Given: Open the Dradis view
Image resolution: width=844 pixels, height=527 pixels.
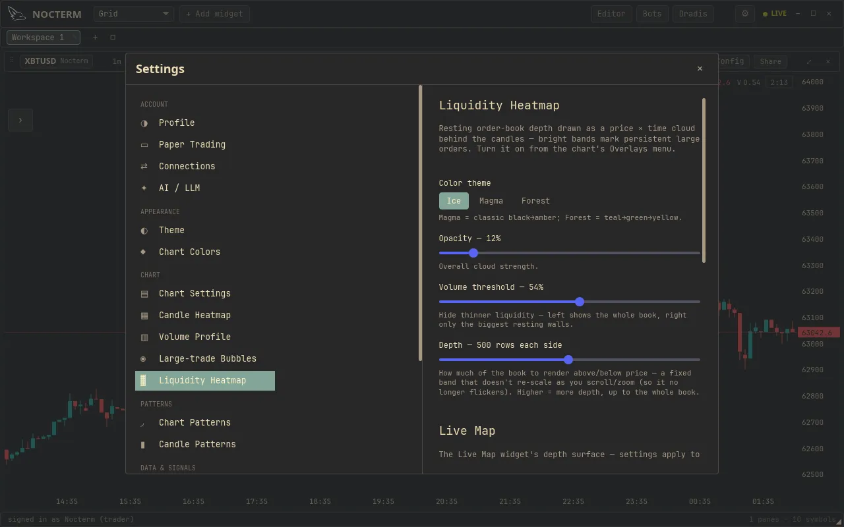Looking at the screenshot, I should click(x=693, y=14).
